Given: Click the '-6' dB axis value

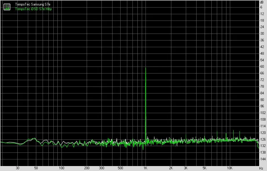Looking at the screenshot, I should point(261,7).
